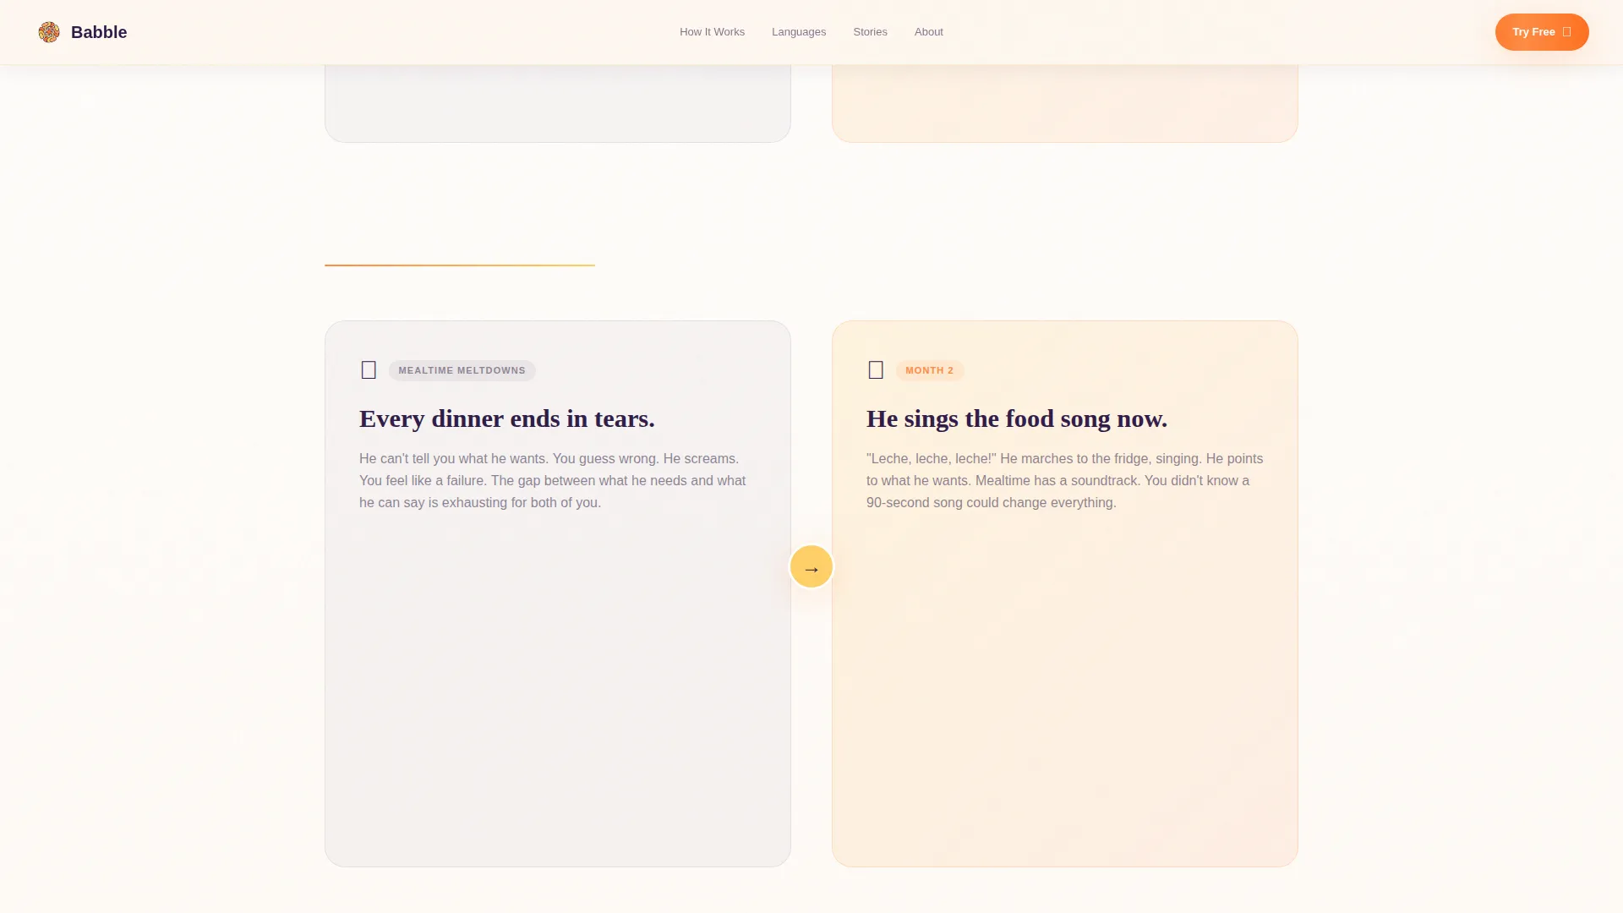Click the MONTH 2 tag
Screen dimensions: 1623x913
[930, 370]
